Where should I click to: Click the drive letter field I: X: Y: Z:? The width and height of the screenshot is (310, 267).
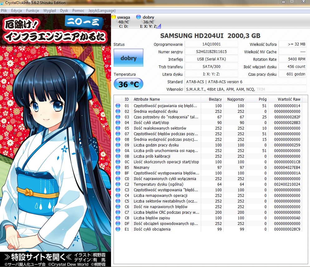(x=211, y=74)
